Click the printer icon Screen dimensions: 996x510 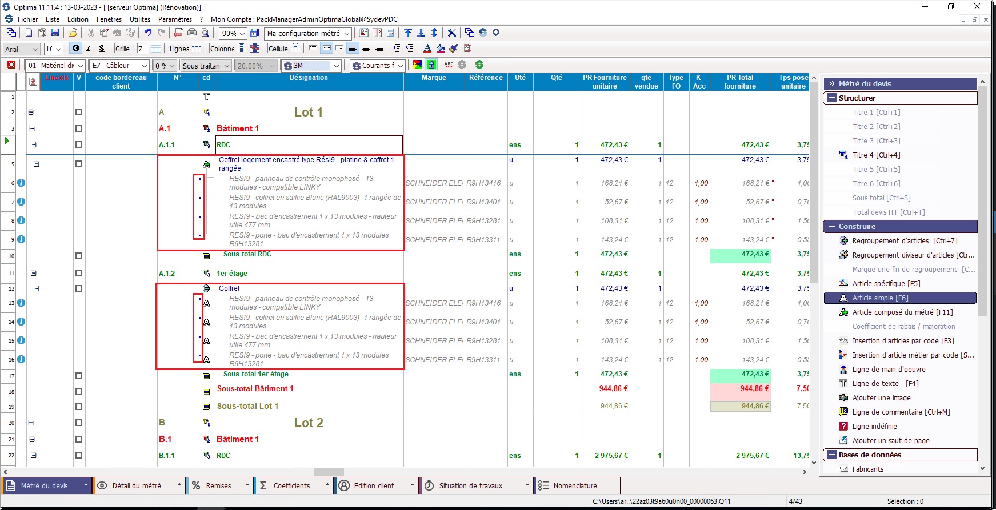192,33
